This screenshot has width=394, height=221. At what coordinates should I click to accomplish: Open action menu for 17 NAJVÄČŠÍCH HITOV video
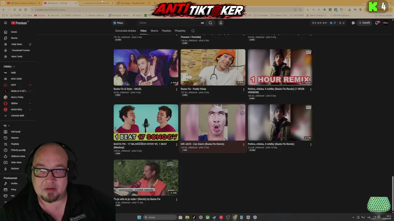coord(176,144)
